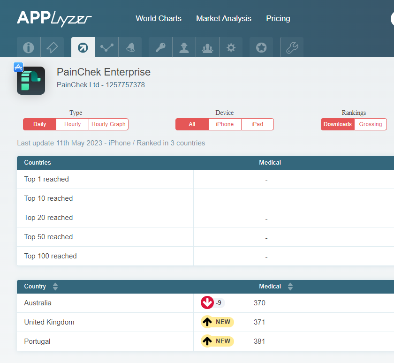Viewport: 394px width, 363px height.
Task: Click the red down arrow for Australia
Action: (x=207, y=302)
